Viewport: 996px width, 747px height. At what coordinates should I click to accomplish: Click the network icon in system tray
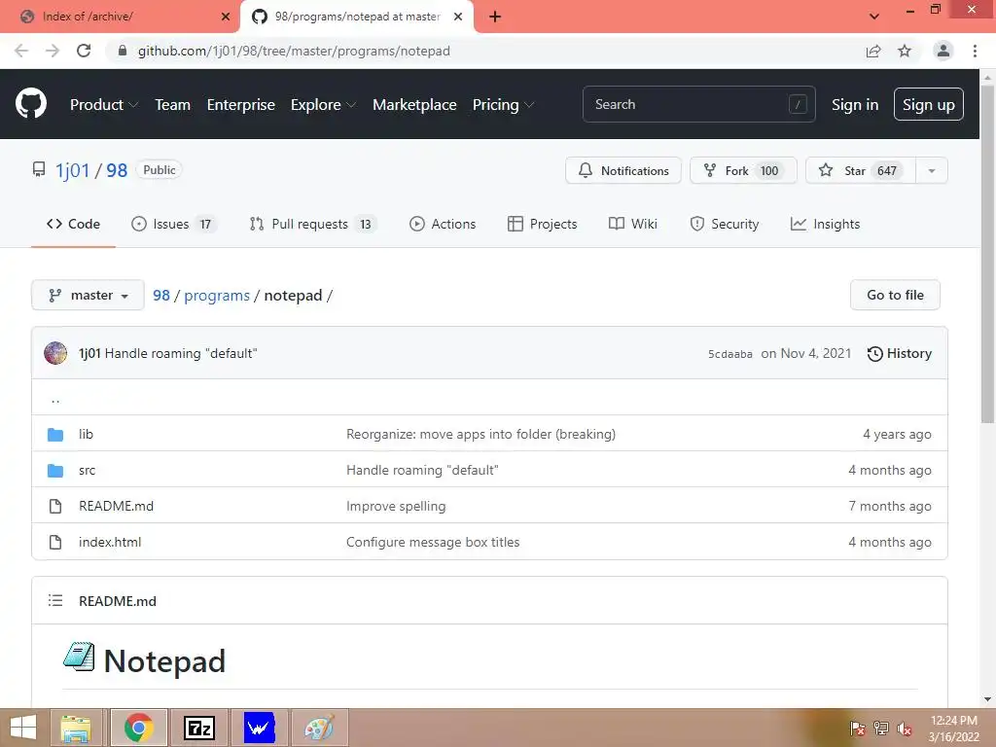881,729
